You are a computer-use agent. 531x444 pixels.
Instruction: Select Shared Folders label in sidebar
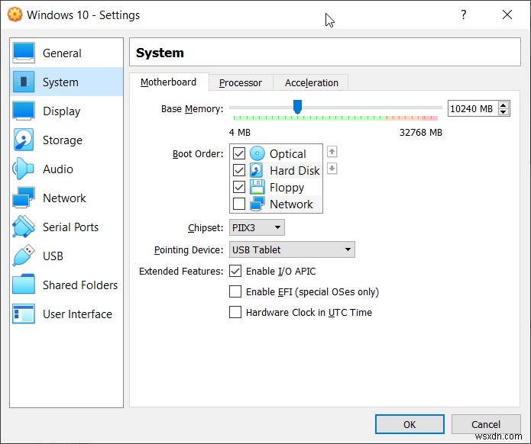(80, 285)
